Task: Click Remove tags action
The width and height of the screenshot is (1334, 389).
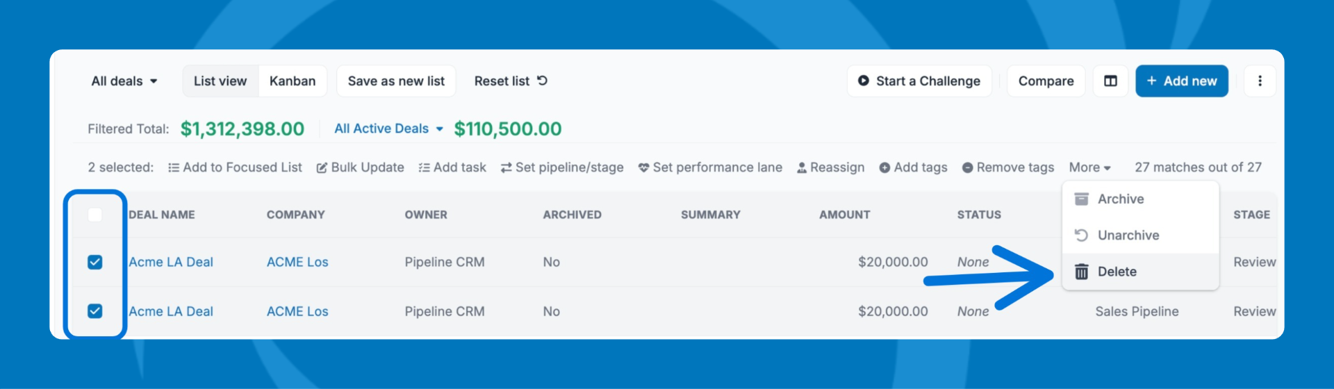Action: tap(1008, 167)
